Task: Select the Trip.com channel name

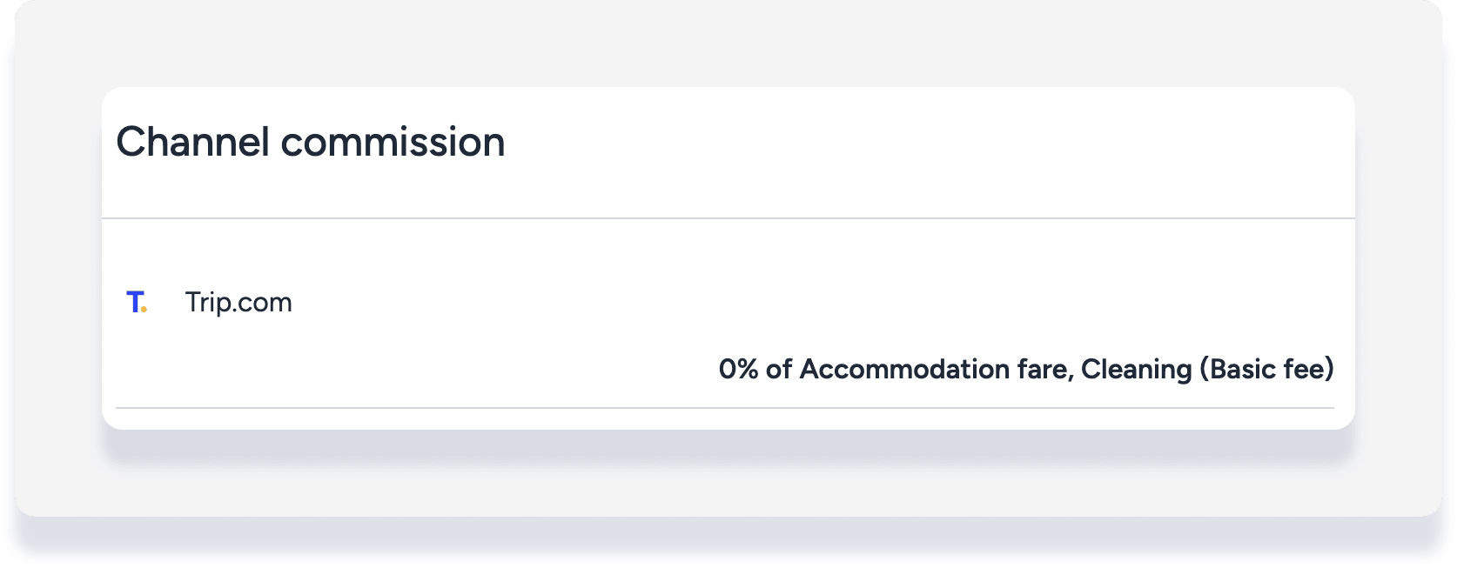Action: click(x=238, y=303)
